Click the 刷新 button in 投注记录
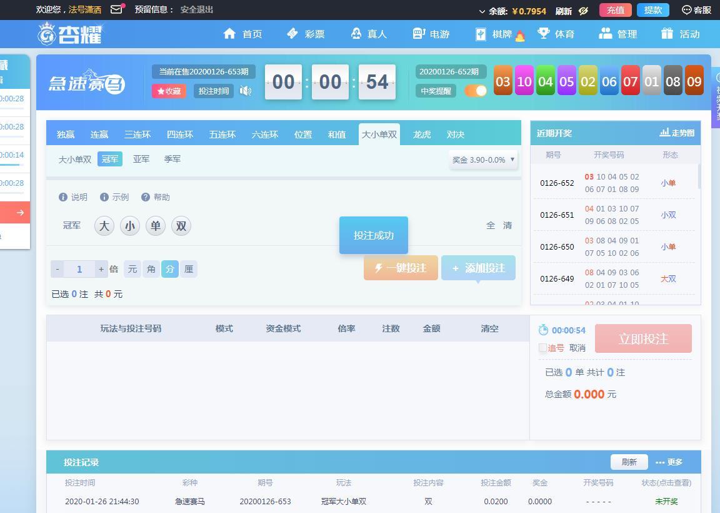 click(x=629, y=462)
